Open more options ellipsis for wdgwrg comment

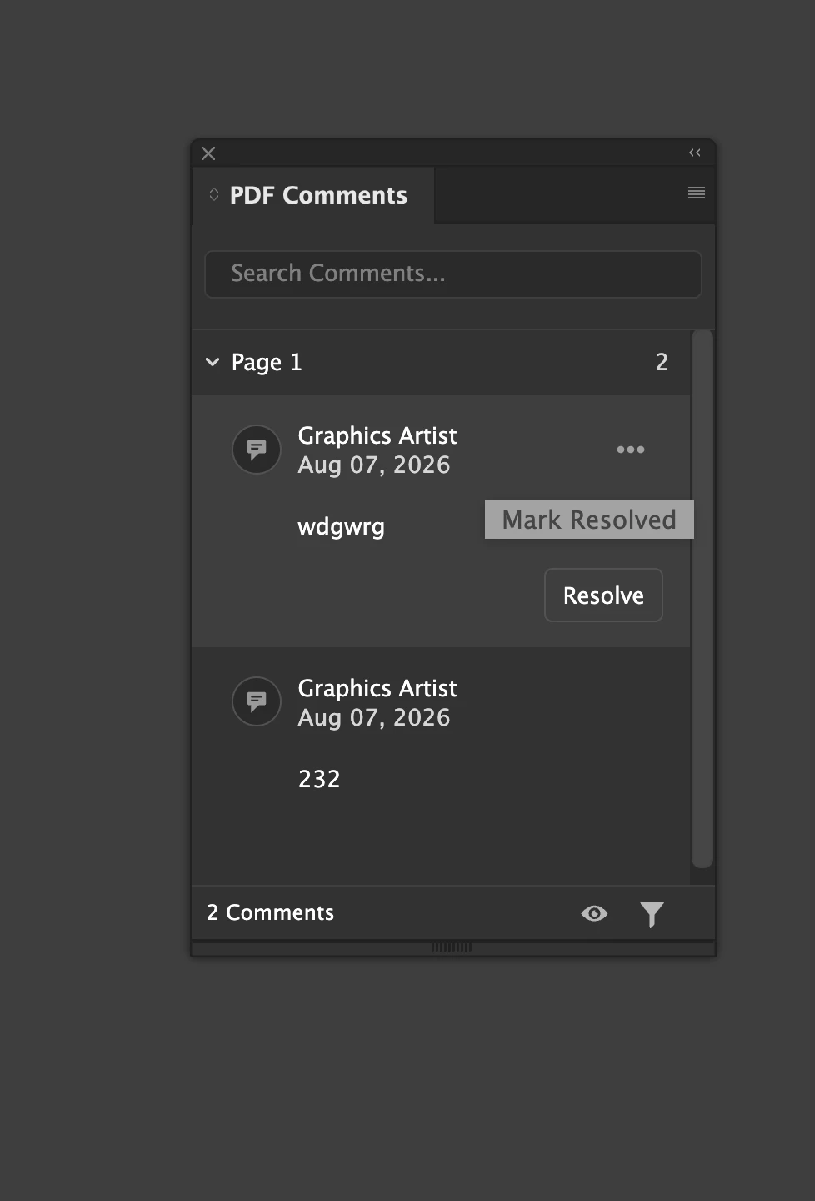(x=631, y=450)
